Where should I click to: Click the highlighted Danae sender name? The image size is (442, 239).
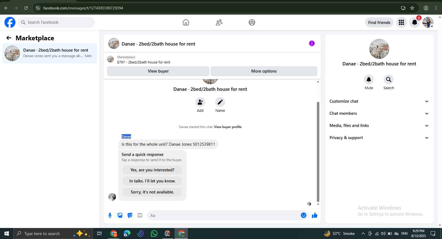tap(126, 136)
